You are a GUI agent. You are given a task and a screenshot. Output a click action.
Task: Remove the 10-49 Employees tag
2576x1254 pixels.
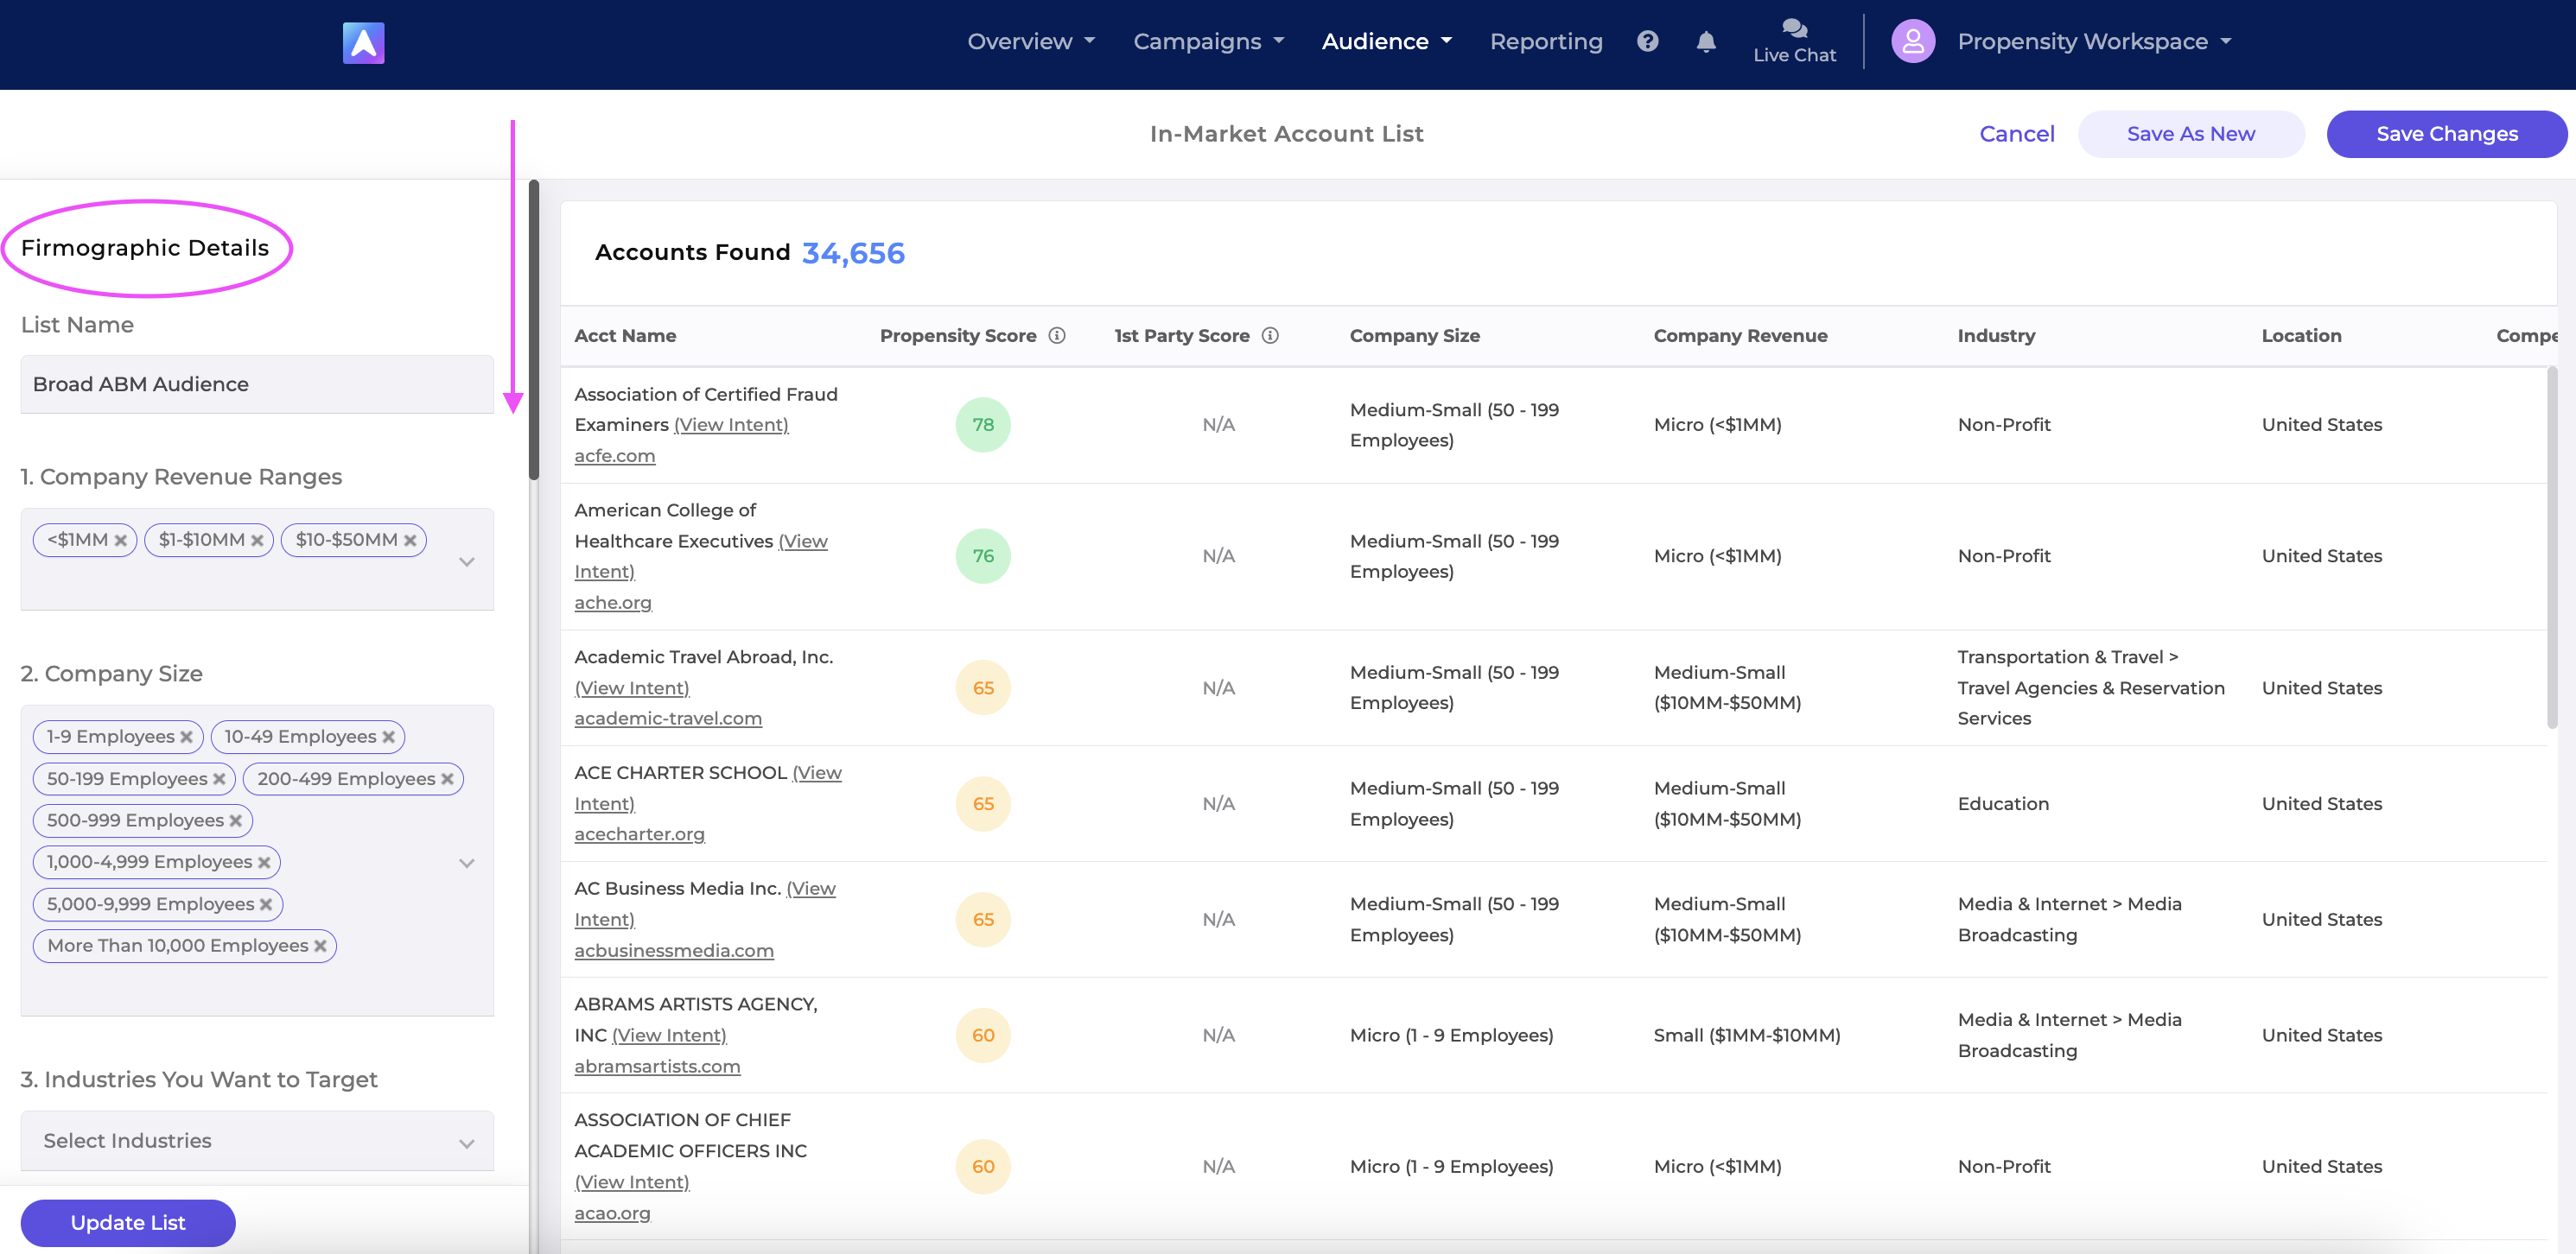click(388, 738)
